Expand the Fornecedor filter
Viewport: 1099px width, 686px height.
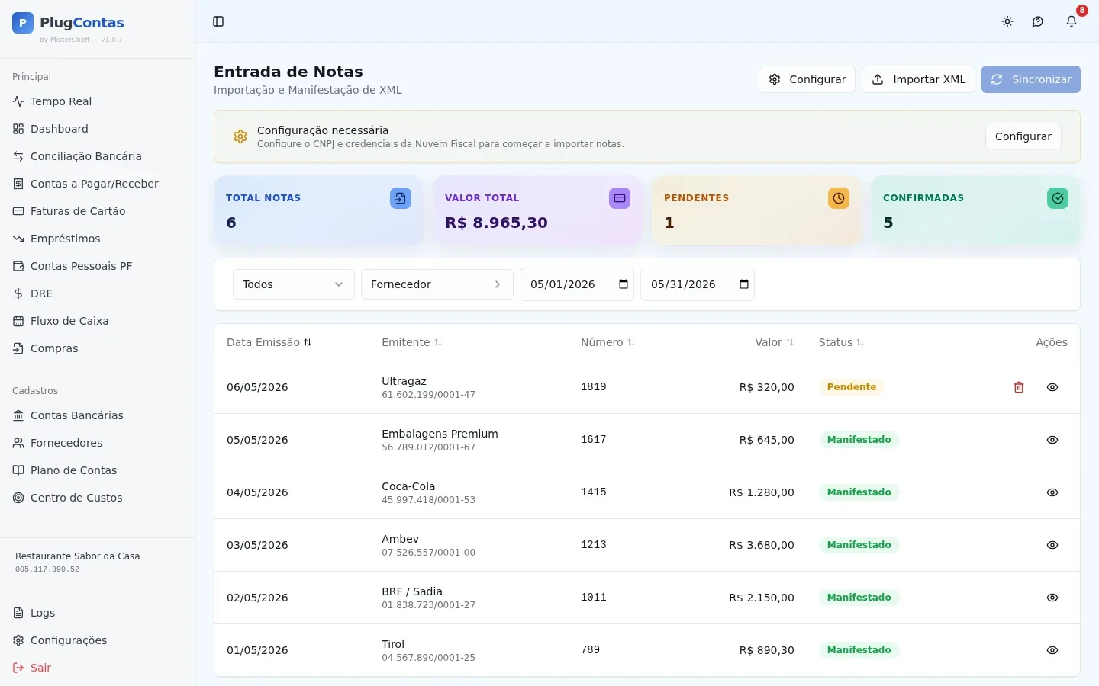[x=437, y=284]
